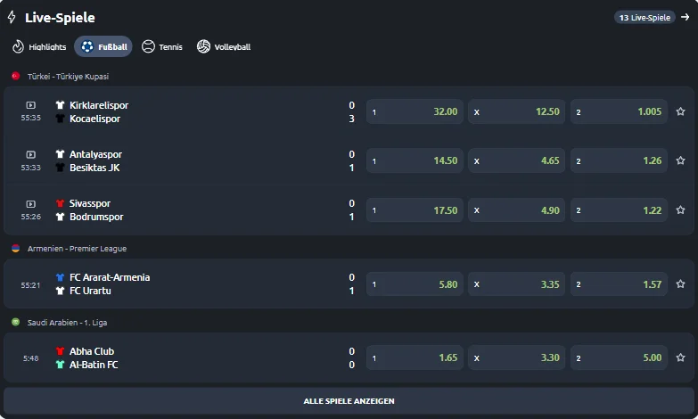Screen dimensions: 698x419
Task: Bet on Kirklarelispor win at 32.00
Action: (415, 111)
